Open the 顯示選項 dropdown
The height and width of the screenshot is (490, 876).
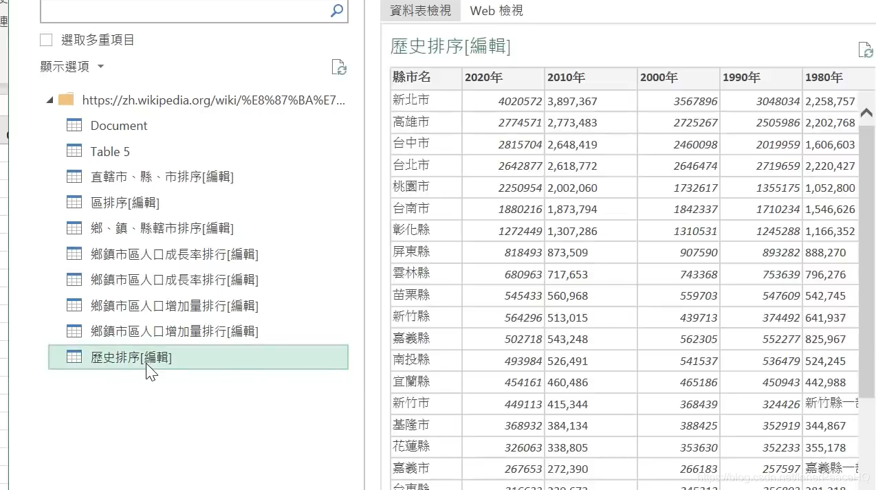[72, 67]
